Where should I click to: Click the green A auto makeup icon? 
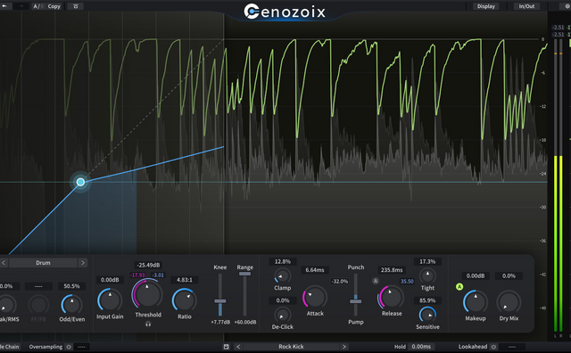[459, 287]
